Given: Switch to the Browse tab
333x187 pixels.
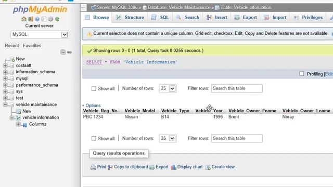Looking at the screenshot, I should coord(97,17).
